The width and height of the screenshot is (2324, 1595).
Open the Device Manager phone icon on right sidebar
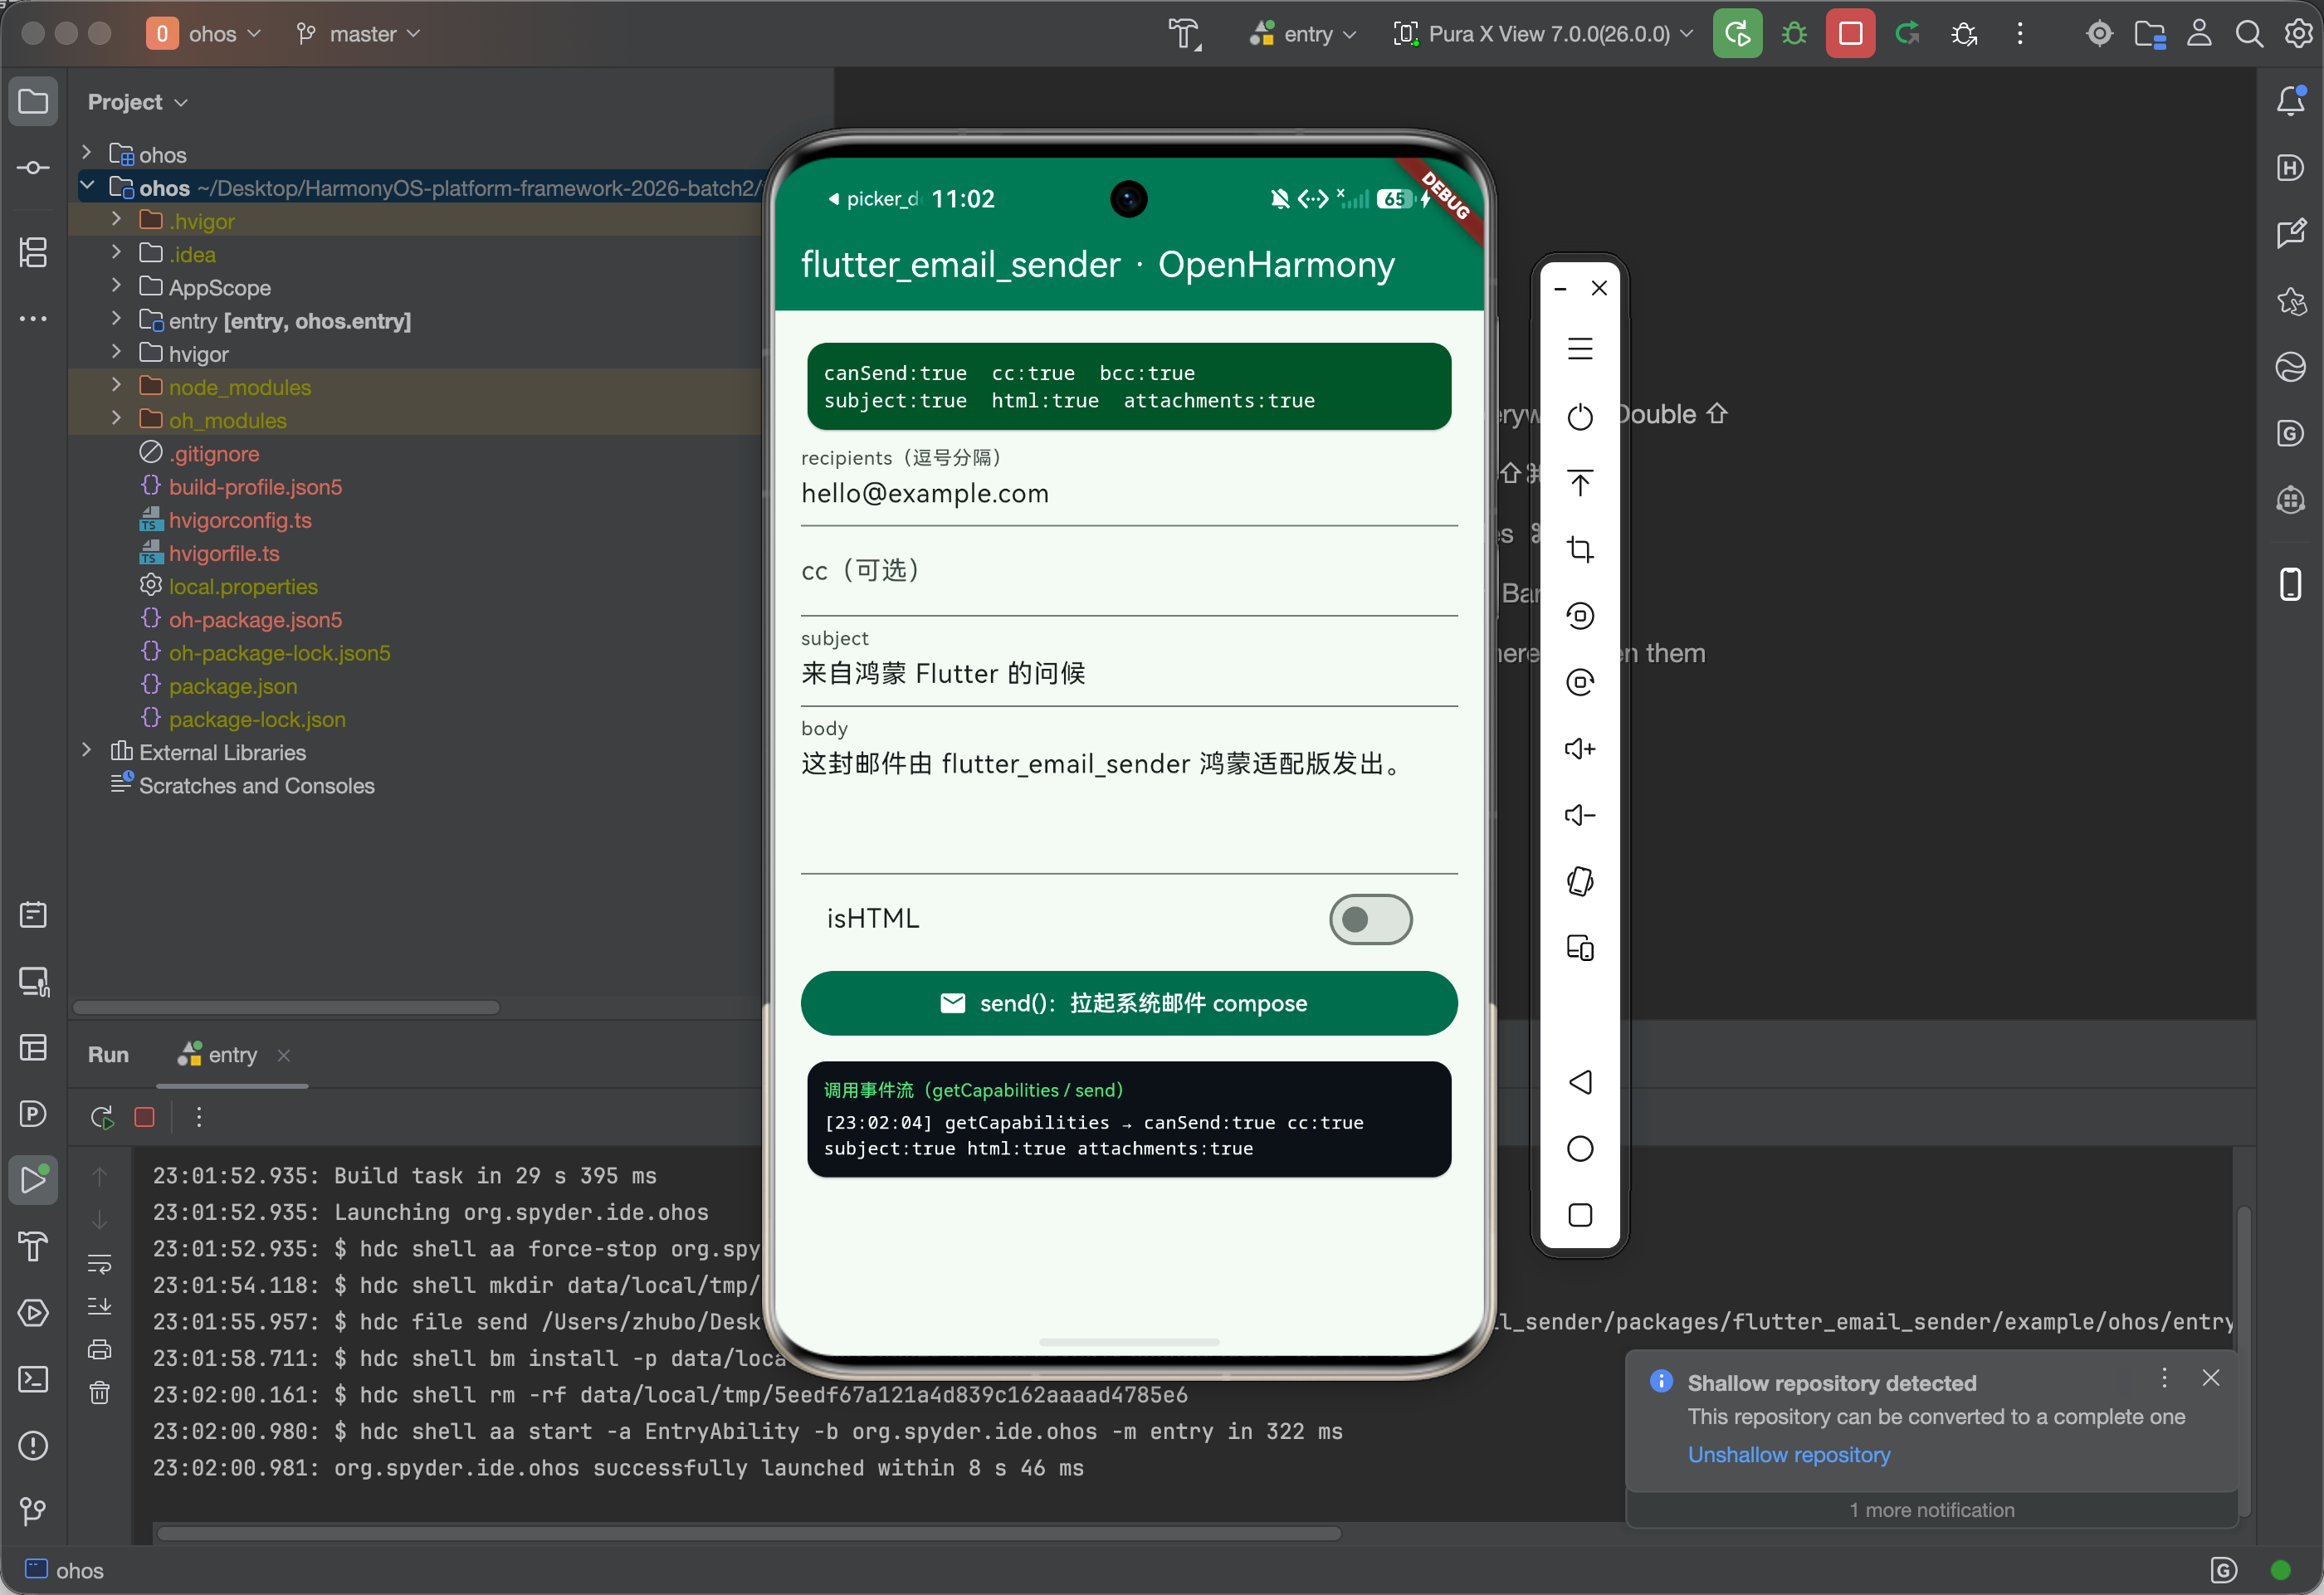pos(2290,584)
